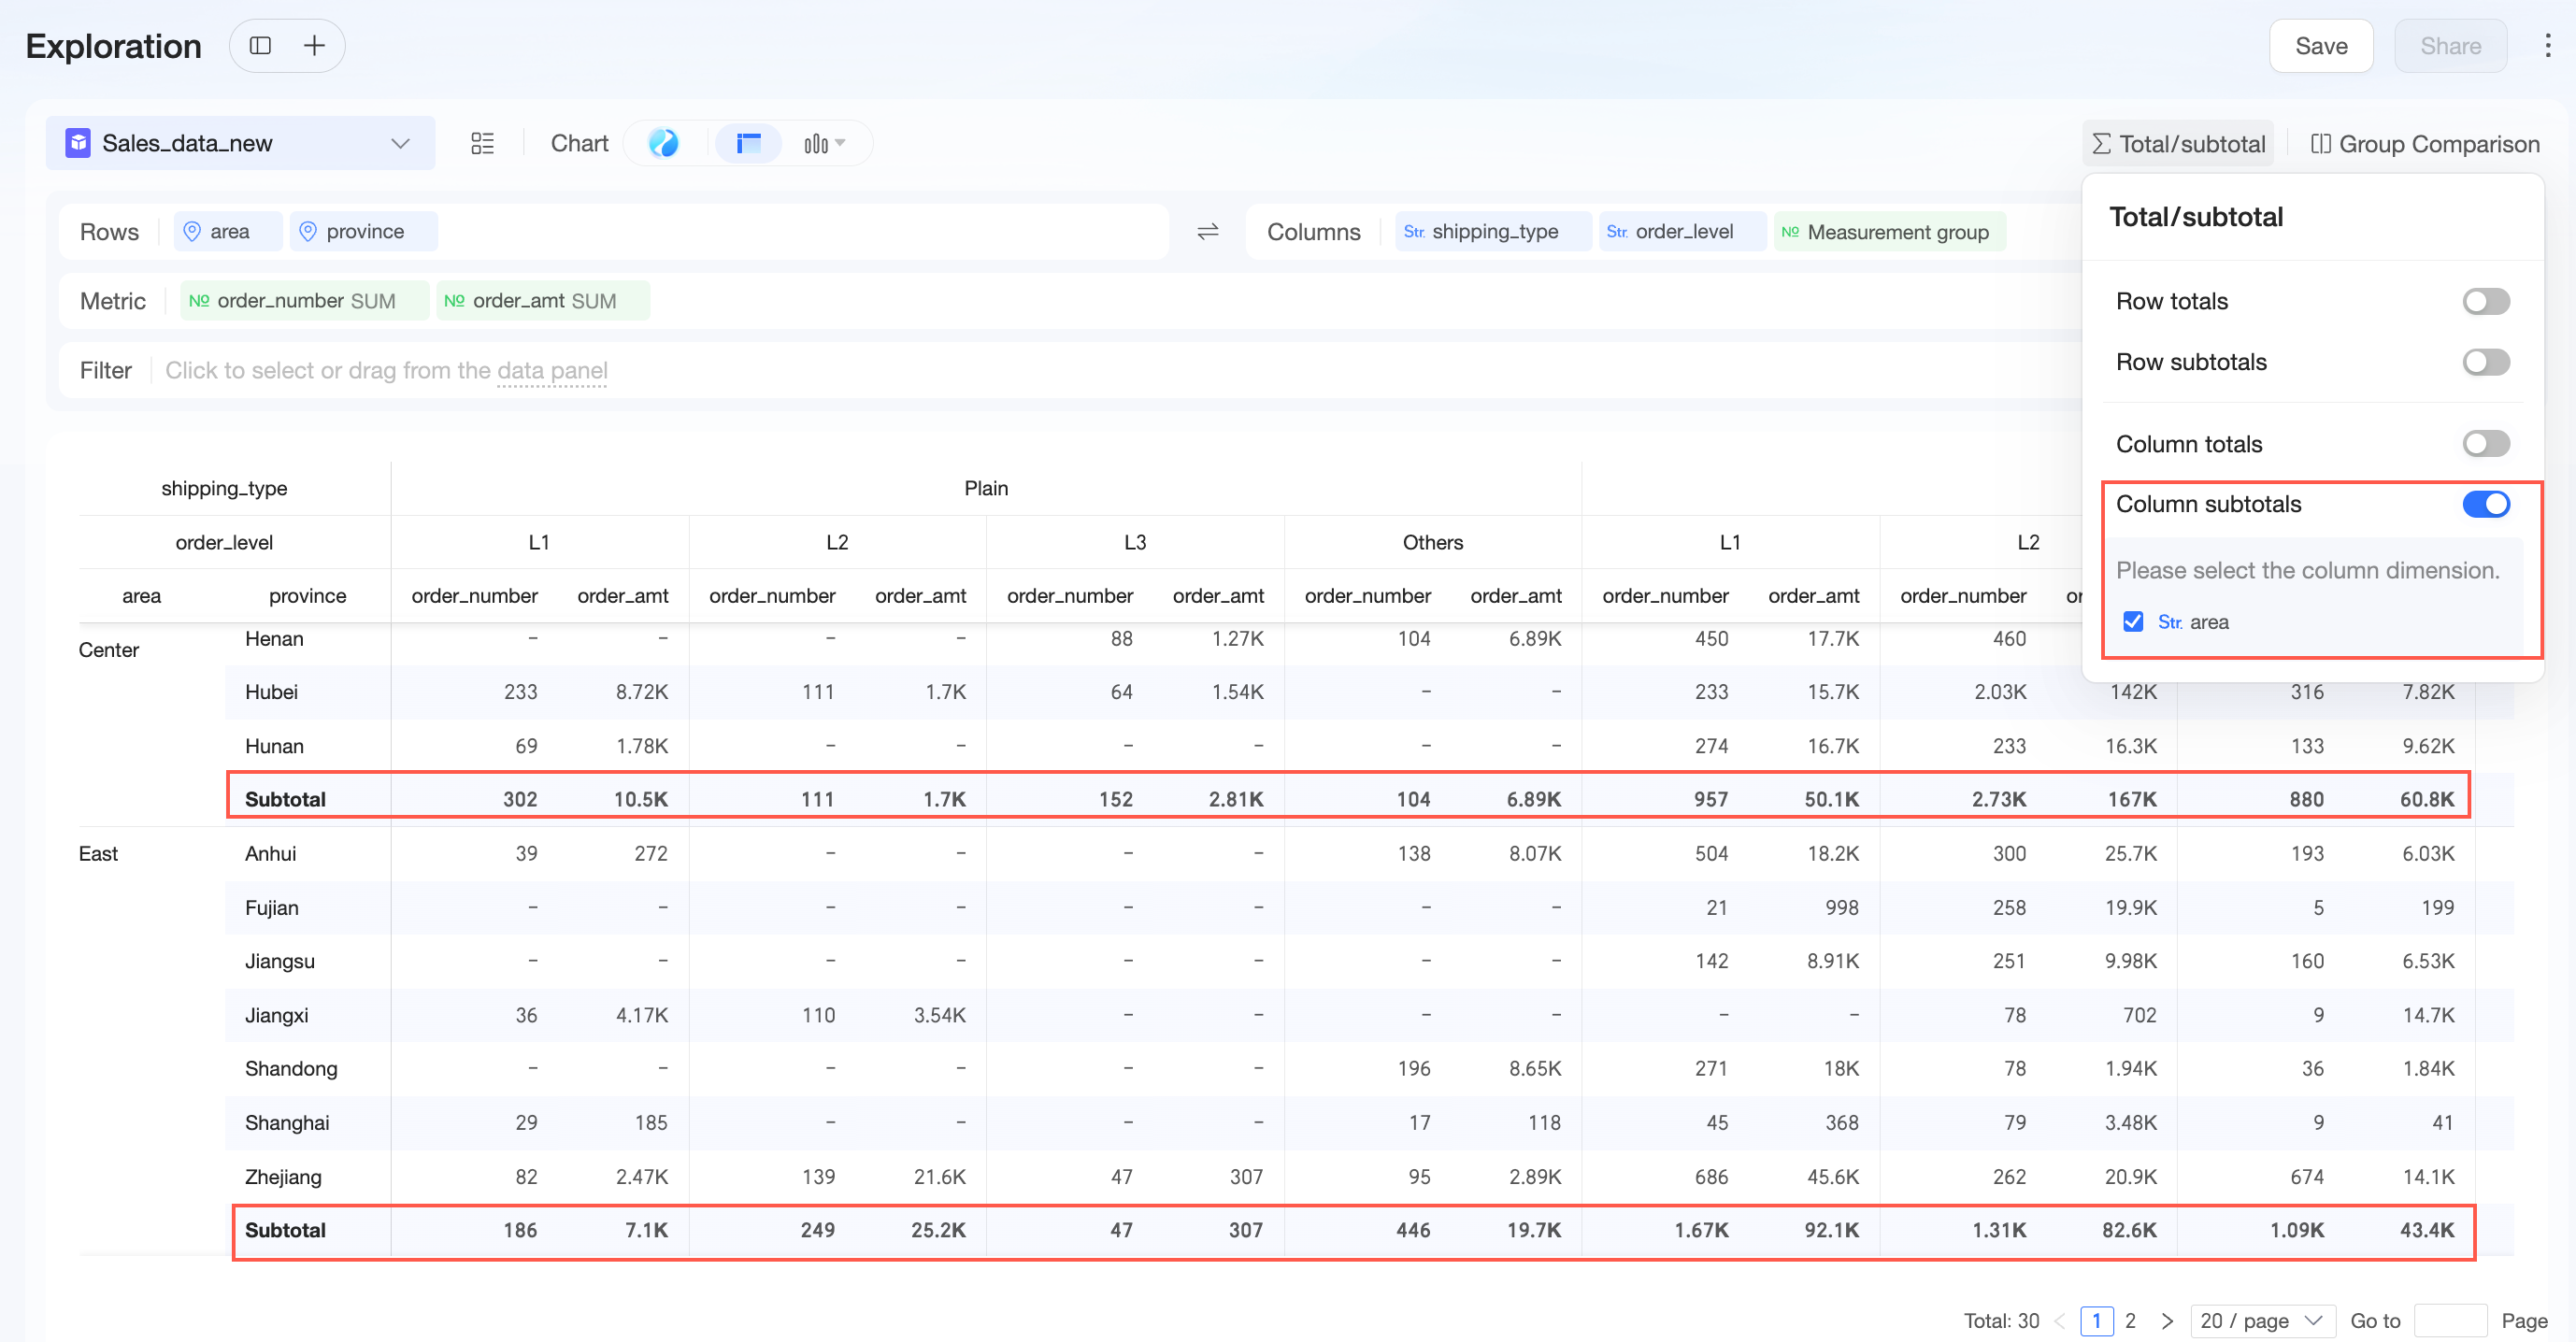Add a new exploration with the plus icon
The height and width of the screenshot is (1342, 2576).
pos(314,46)
